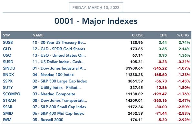Open 10 - 30-Year US Treasury Bond entry
193x125 pixels.
[x=59, y=43]
